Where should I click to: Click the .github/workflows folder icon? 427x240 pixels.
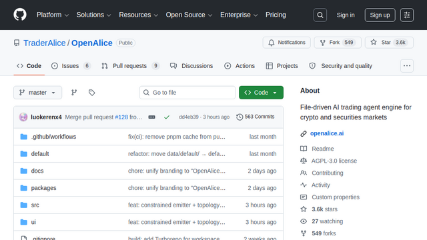(x=24, y=137)
